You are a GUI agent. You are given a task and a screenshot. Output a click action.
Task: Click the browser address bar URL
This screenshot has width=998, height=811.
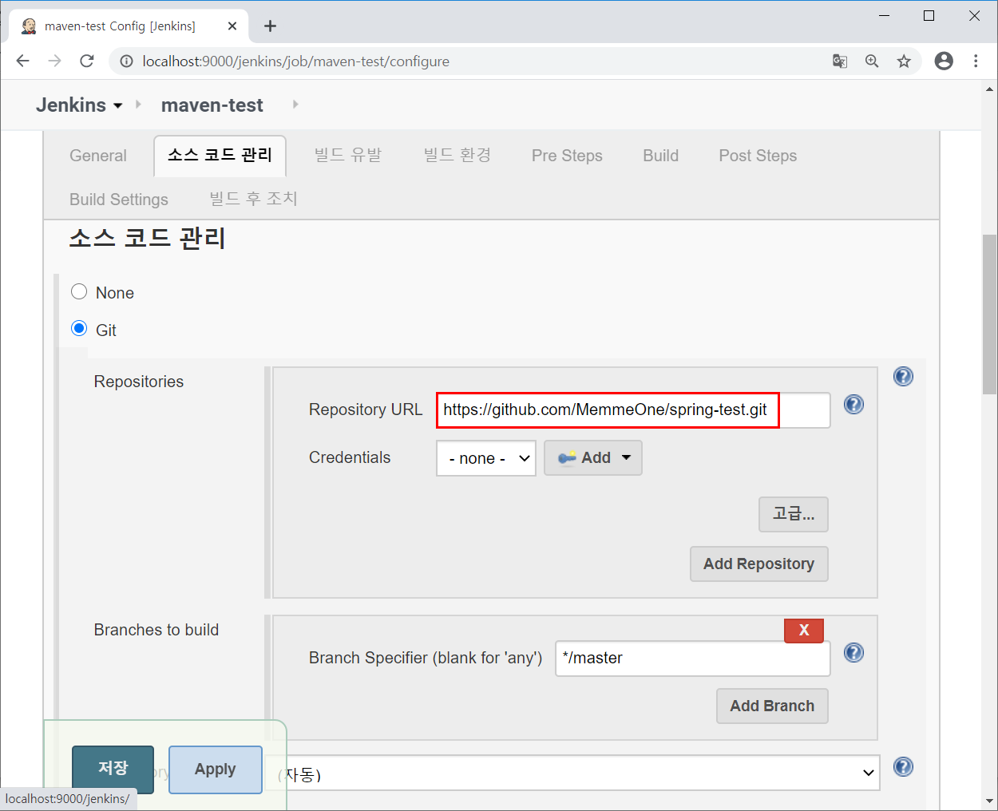296,61
